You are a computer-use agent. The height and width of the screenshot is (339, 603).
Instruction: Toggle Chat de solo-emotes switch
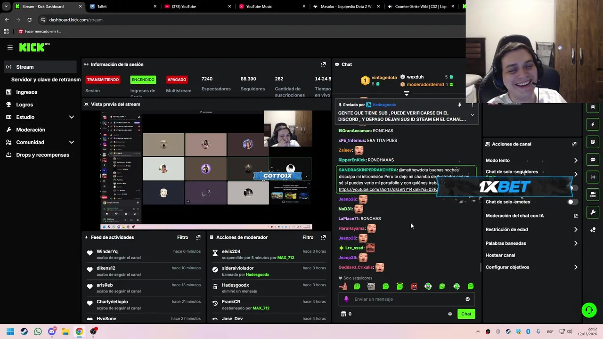(x=572, y=202)
